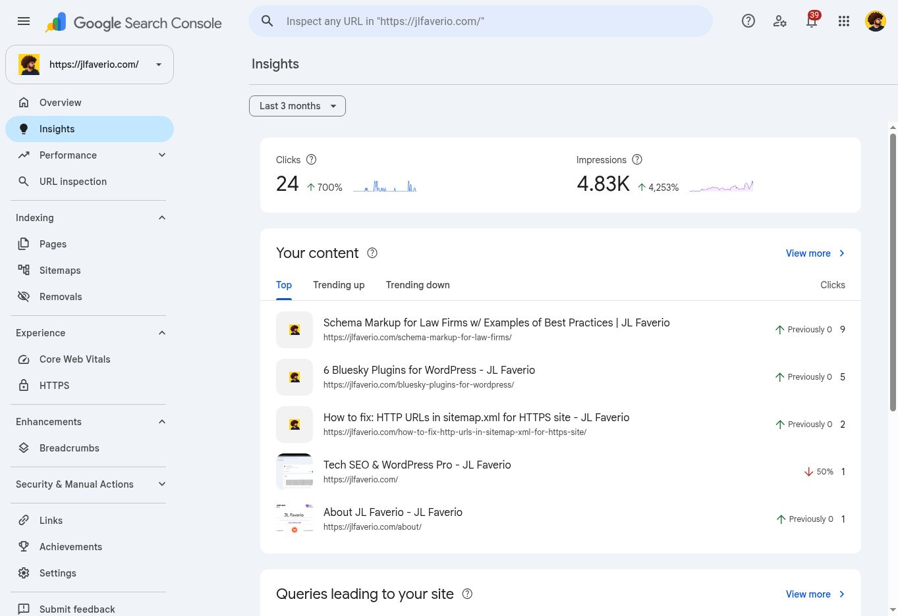This screenshot has width=898, height=616.
Task: Click help icon beside Your content
Action: point(372,253)
